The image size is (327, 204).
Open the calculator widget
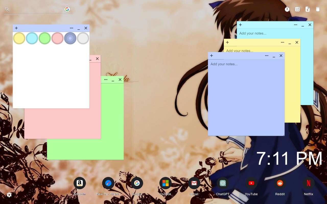[x=297, y=9]
